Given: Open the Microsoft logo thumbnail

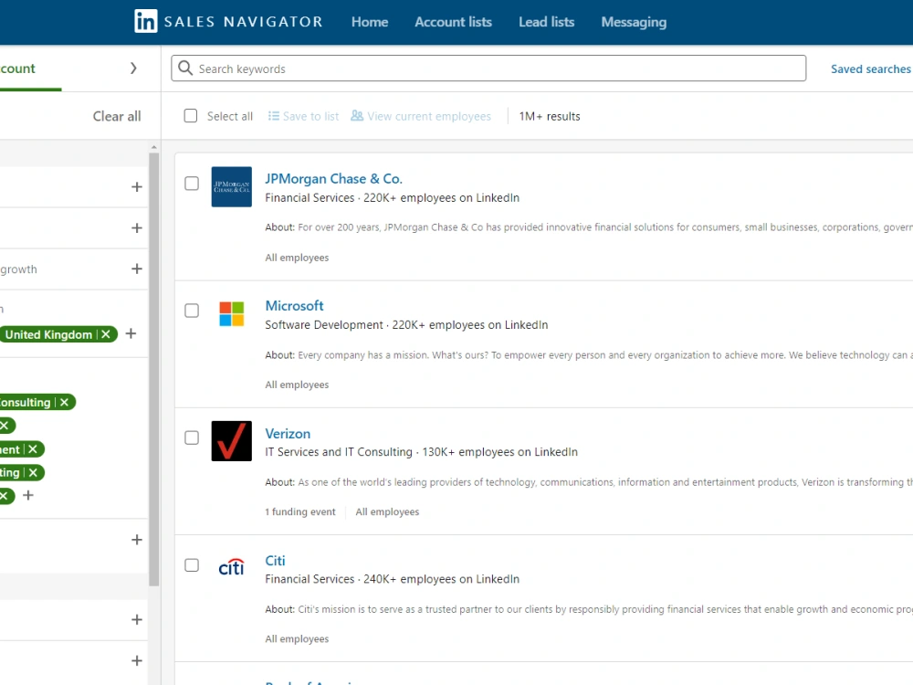Looking at the screenshot, I should [231, 314].
